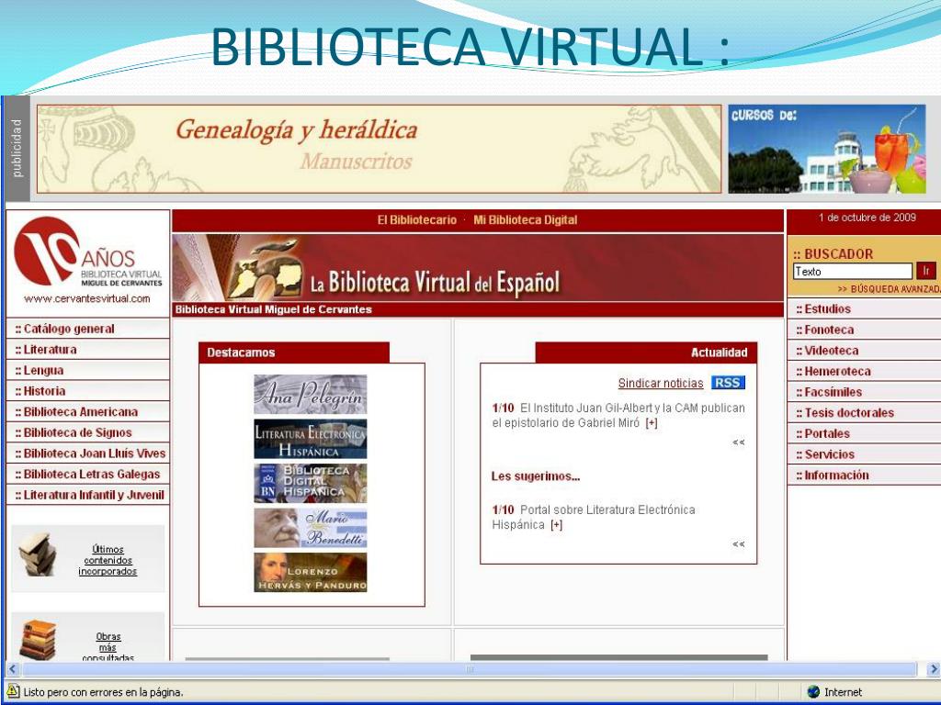Open the Estudios menu entry
The image size is (941, 705).
click(x=864, y=308)
